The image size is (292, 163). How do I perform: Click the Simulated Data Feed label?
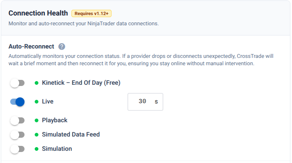(71, 134)
